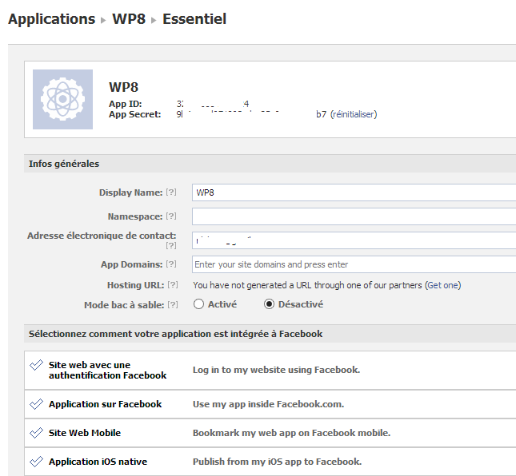Click the WP8 app gear icon thumbnail
Viewport: 516px width, 476px height.
tap(62, 99)
